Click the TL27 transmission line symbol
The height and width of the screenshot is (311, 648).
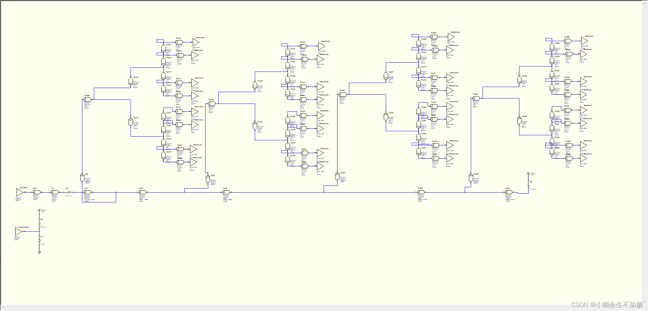pos(36,192)
